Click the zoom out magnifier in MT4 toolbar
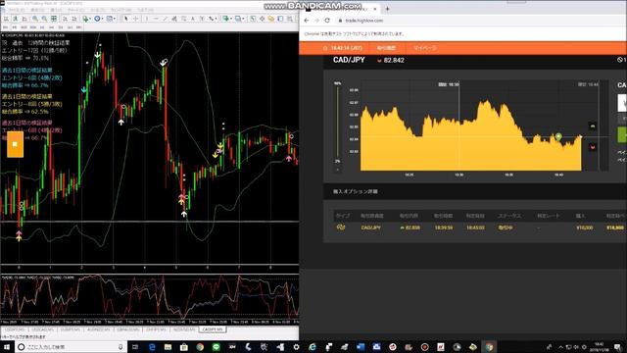 point(44,19)
